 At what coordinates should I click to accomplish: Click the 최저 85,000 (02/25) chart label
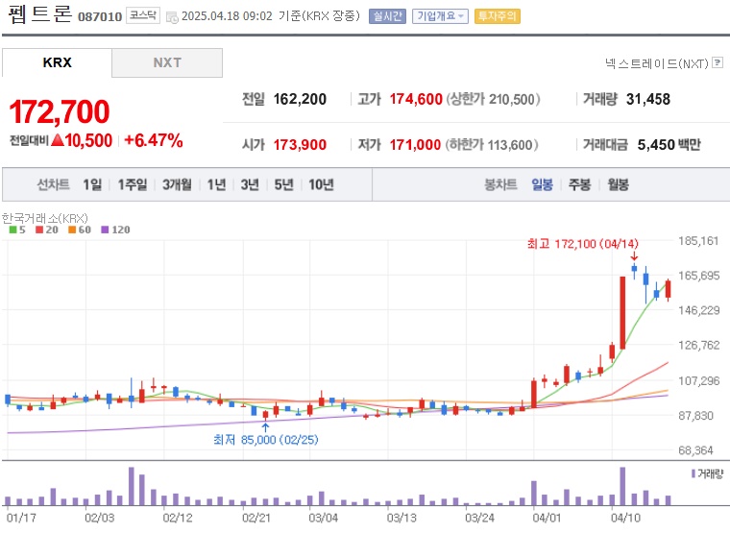(x=266, y=440)
